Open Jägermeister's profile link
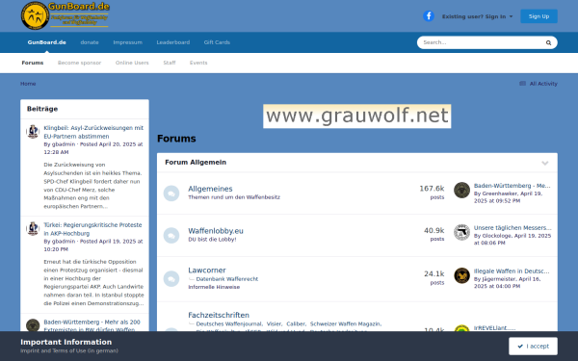This screenshot has width=578, height=361. (499, 279)
